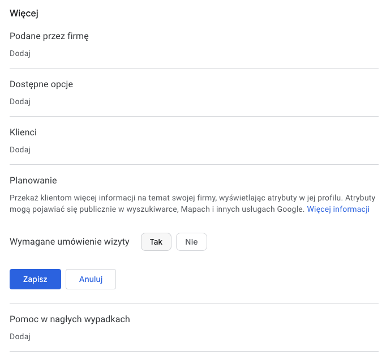Screen dimensions: 382x359
Task: Expand the Pomoc w nagłych wypadkach section
Action: pos(70,319)
